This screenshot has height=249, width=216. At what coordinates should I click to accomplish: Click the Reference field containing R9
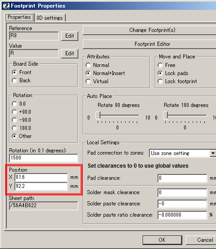[34, 36]
